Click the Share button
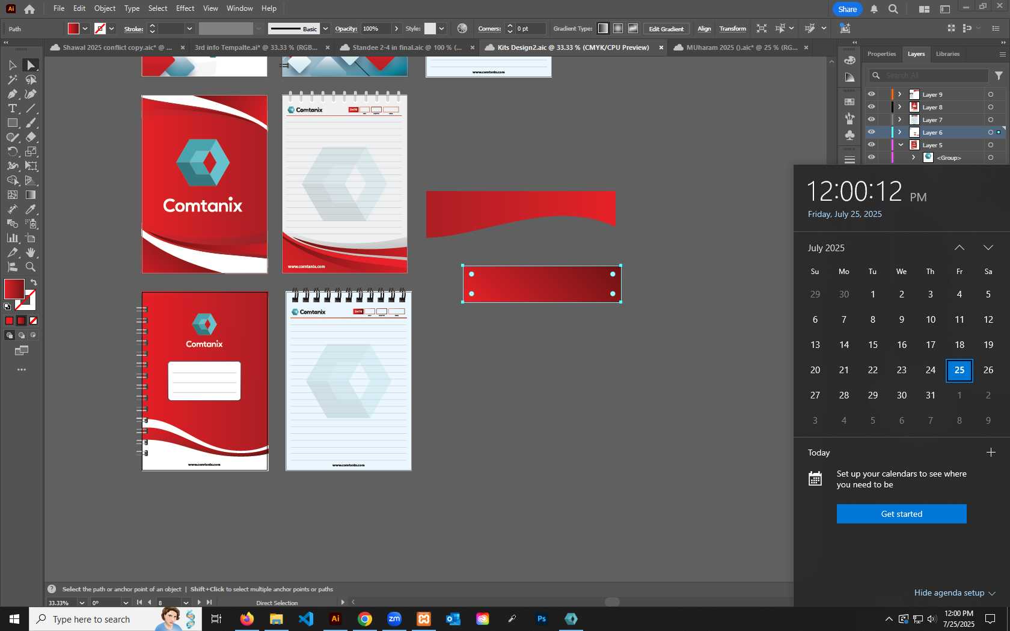Image resolution: width=1010 pixels, height=631 pixels. point(847,9)
